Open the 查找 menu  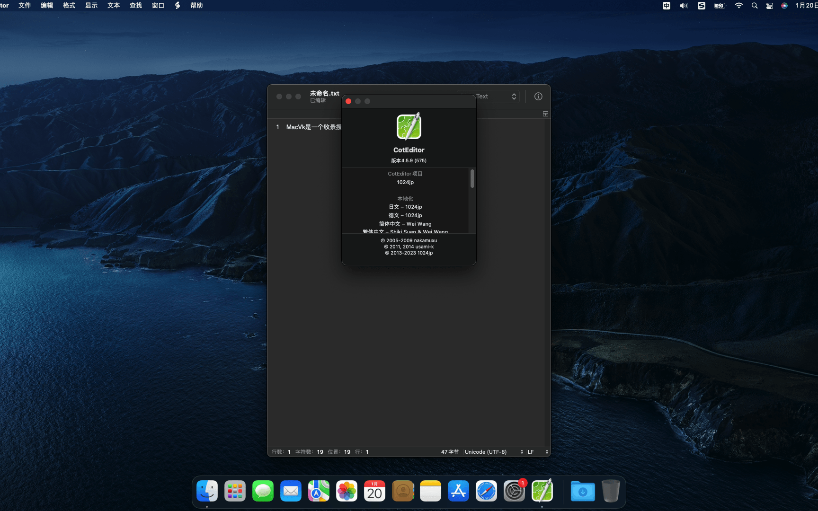tap(136, 5)
